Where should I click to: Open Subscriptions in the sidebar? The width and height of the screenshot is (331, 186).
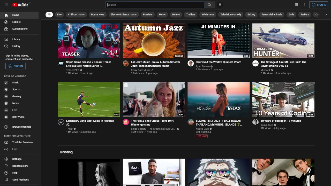click(x=19, y=29)
